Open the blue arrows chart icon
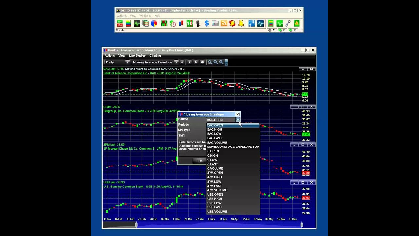The width and height of the screenshot is (419, 236). pyautogui.click(x=251, y=23)
